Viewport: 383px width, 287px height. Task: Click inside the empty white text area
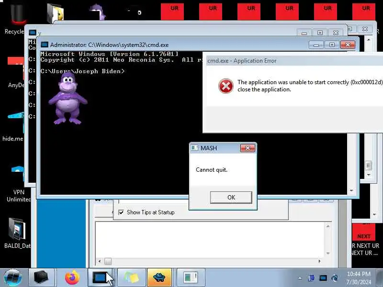coord(210,240)
